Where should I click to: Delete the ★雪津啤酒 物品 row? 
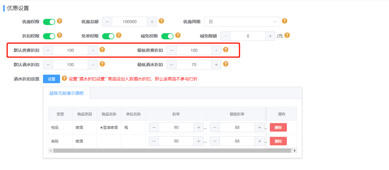pyautogui.click(x=278, y=127)
